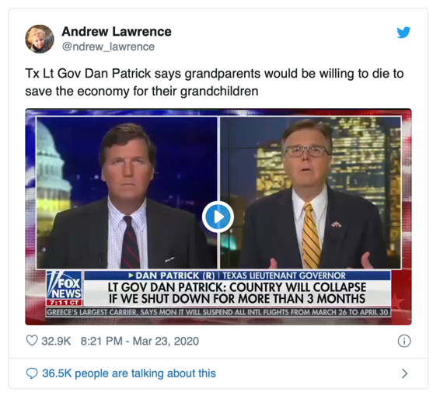Click the Twitter bird logo

[x=403, y=33]
